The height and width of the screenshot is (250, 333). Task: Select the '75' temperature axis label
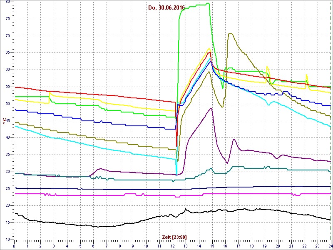(7, 19)
